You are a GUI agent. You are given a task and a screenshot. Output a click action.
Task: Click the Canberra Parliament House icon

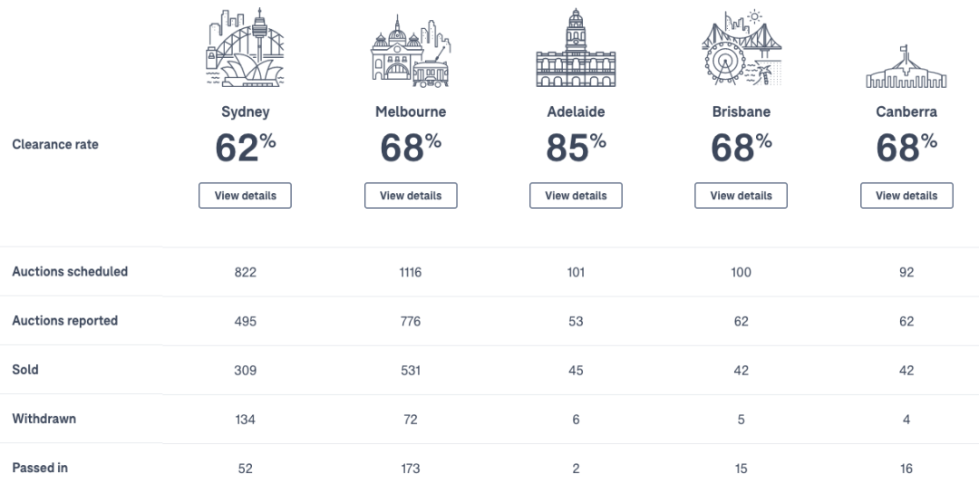tap(906, 66)
